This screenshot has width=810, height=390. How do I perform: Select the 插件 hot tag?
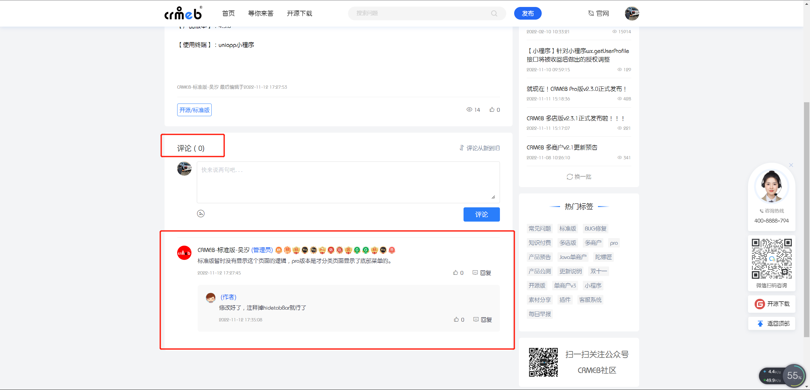(565, 300)
